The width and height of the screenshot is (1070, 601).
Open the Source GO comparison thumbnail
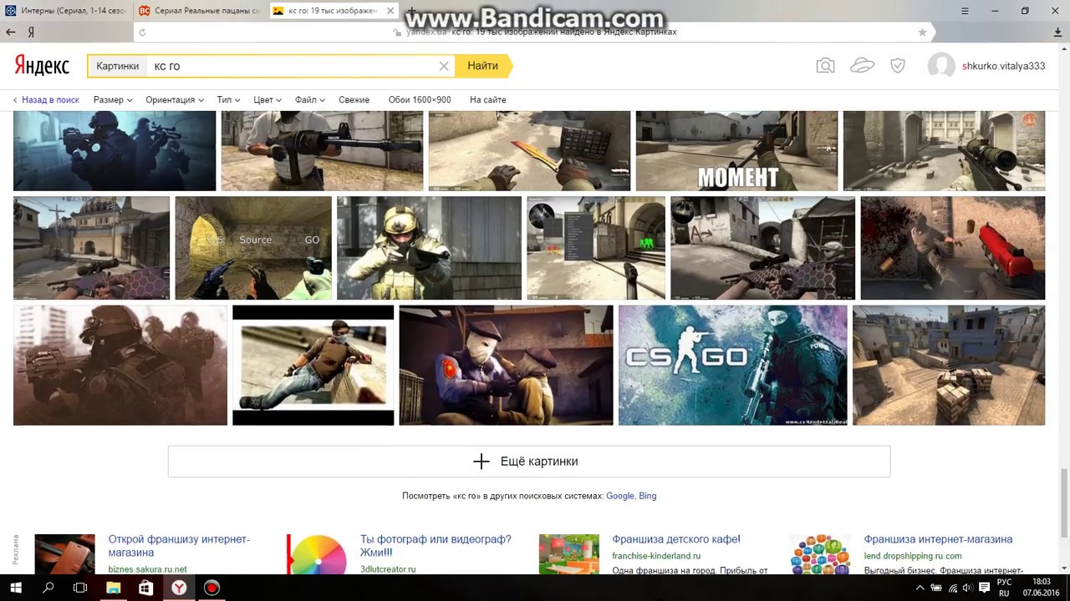253,248
